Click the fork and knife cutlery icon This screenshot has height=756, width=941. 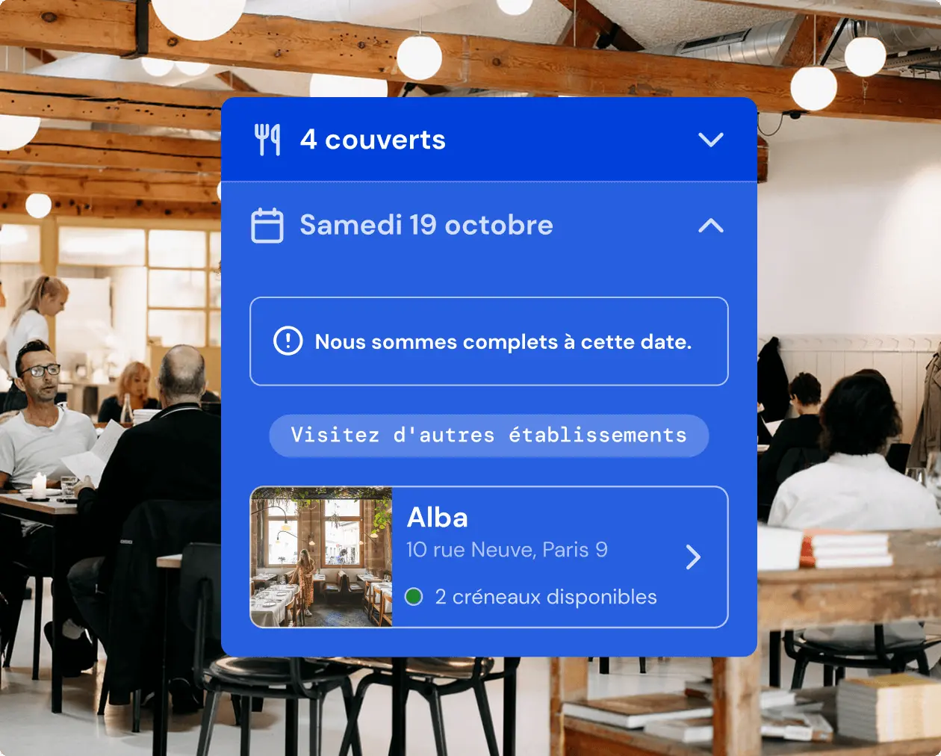click(x=267, y=140)
